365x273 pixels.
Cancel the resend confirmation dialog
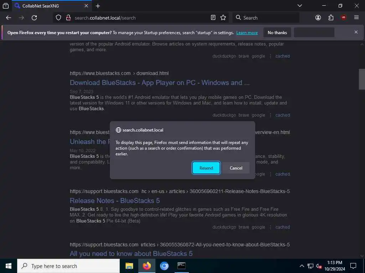coord(236,168)
